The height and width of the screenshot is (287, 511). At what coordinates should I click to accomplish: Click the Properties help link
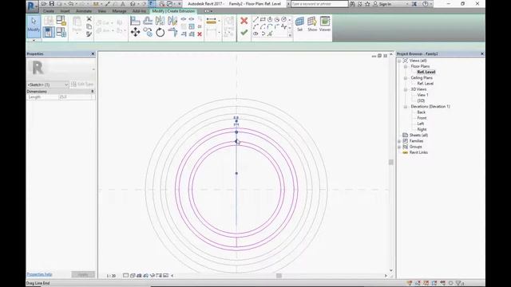[x=39, y=274]
